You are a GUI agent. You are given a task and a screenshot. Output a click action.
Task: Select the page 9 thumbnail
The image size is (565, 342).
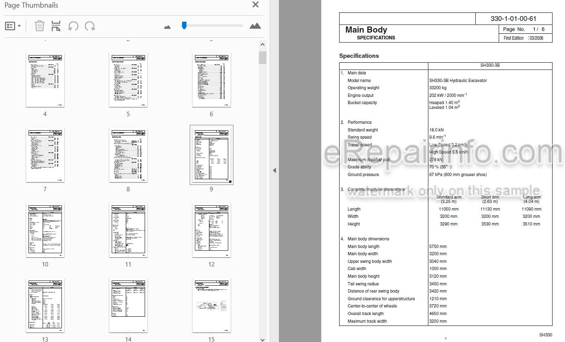211,155
